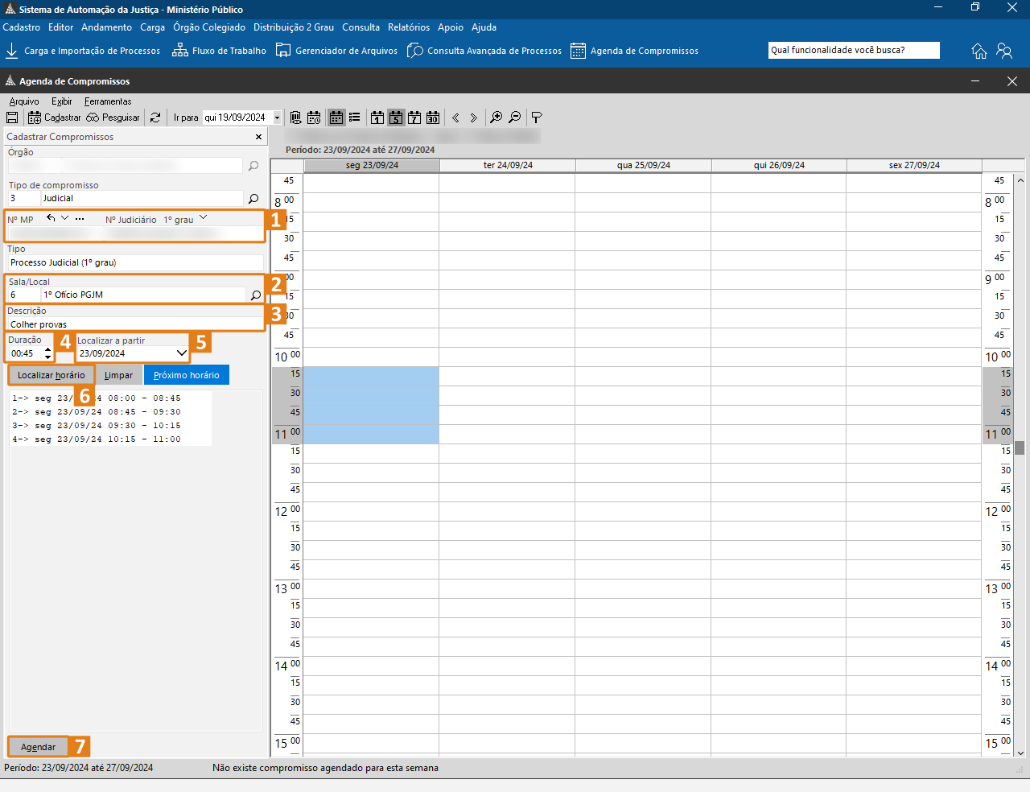Open the Relatórios main menu

click(x=409, y=27)
